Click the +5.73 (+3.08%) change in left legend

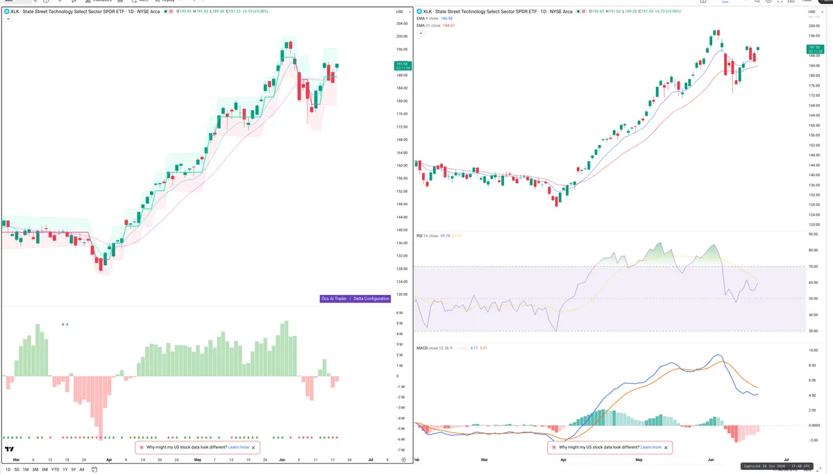255,12
